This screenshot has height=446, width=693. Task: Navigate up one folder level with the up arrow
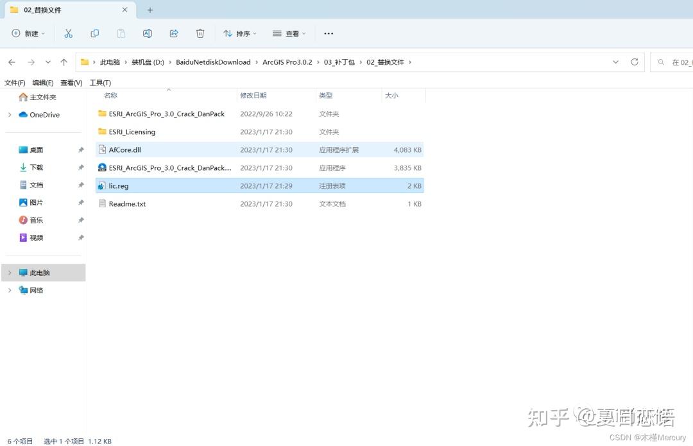(x=62, y=62)
